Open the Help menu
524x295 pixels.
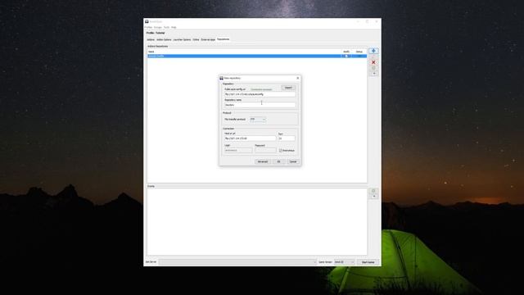tap(174, 27)
